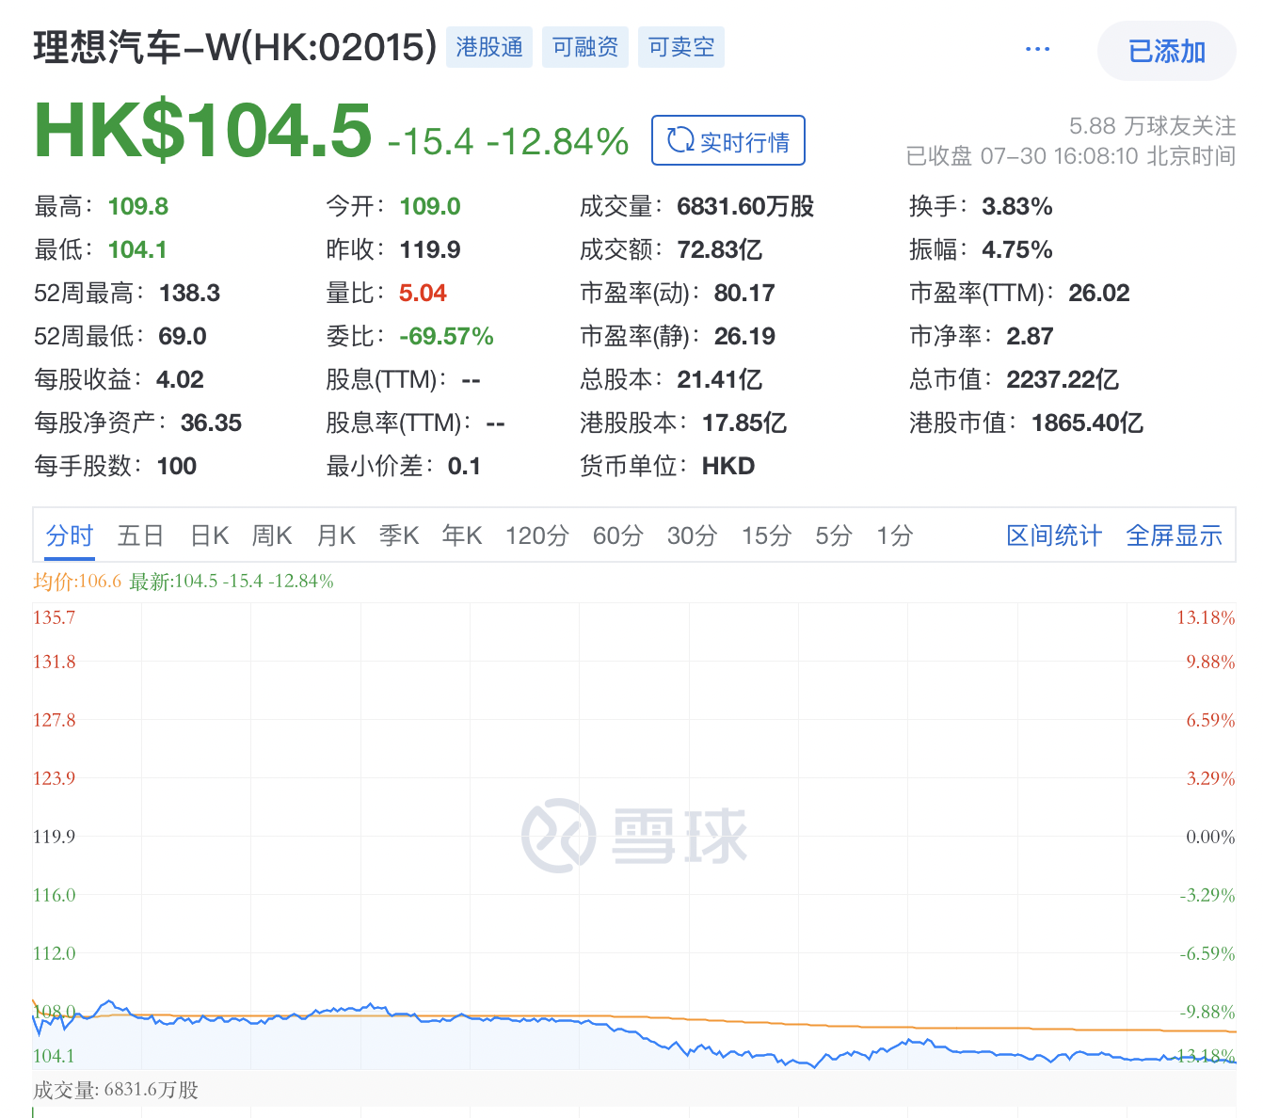This screenshot has height=1118, width=1263.
Task: Click the 总股本 value 21.41亿
Action: click(720, 379)
